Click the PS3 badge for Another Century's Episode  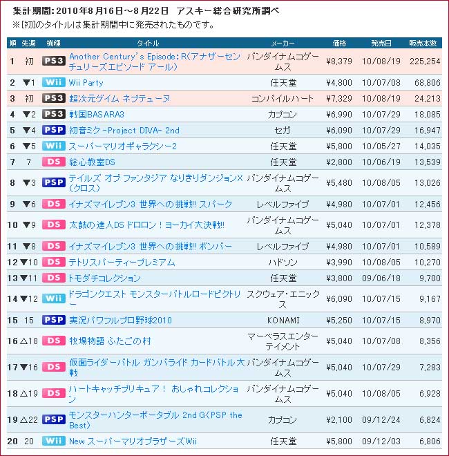(53, 61)
